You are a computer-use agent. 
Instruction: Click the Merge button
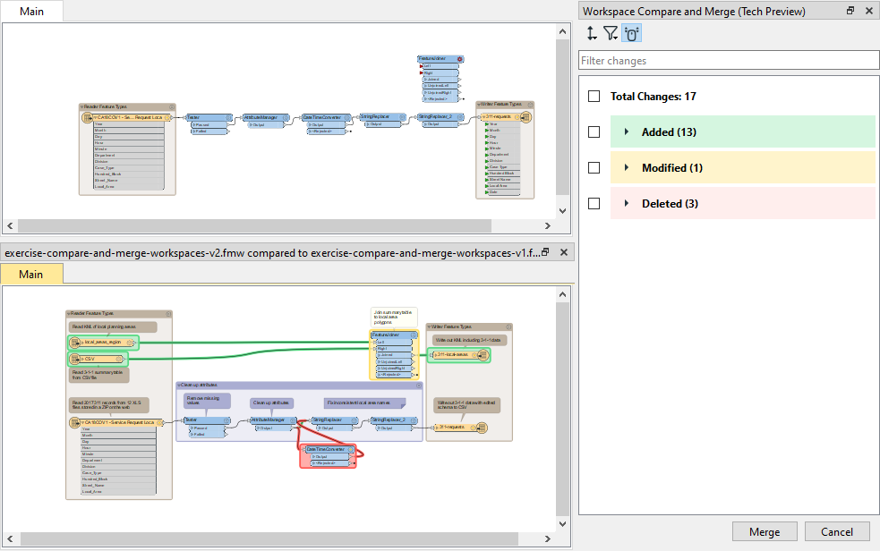tap(765, 531)
